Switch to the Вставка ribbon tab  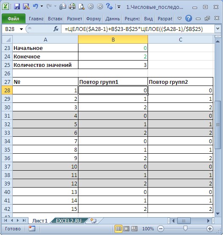point(55,19)
